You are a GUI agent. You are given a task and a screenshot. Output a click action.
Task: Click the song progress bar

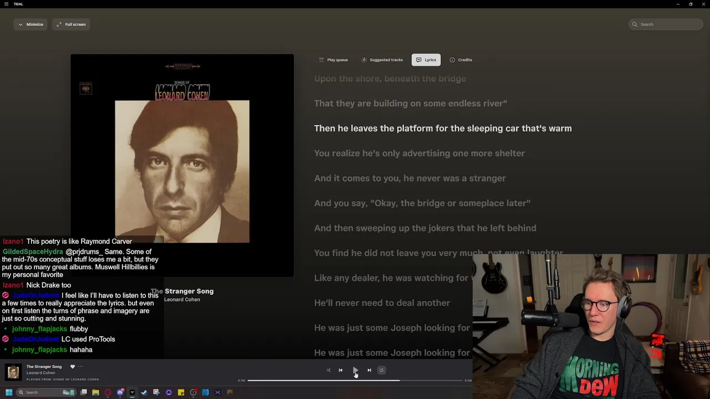(x=355, y=380)
